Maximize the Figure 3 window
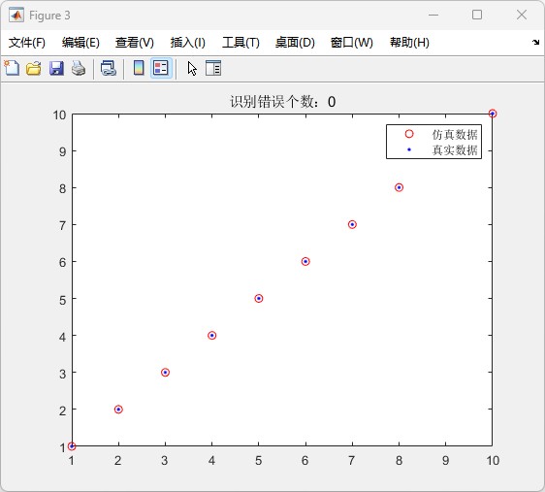Image resolution: width=545 pixels, height=492 pixels. coord(477,15)
